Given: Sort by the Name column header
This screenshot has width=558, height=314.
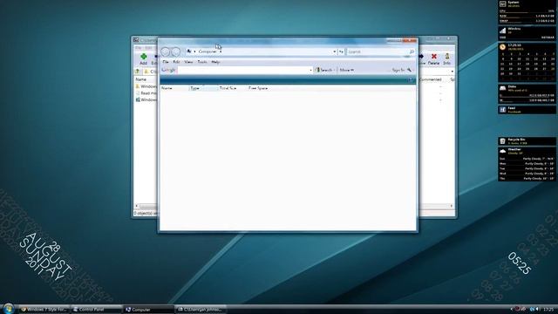Looking at the screenshot, I should click(174, 88).
